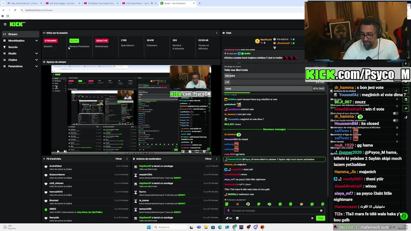Select the poll option 'the ouba'
Screen dimensions: 411x231
pos(274,76)
